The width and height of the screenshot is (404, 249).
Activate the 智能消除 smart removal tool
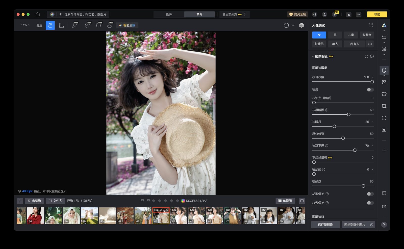pos(127,25)
